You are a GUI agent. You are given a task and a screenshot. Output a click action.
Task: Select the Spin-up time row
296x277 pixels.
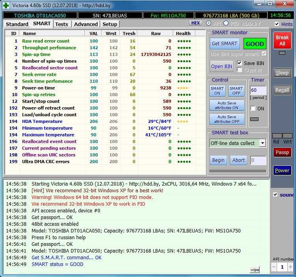click(105, 54)
